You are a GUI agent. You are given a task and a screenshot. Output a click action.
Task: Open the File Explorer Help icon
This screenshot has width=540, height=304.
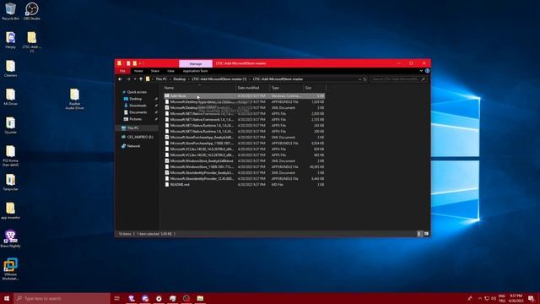428,71
